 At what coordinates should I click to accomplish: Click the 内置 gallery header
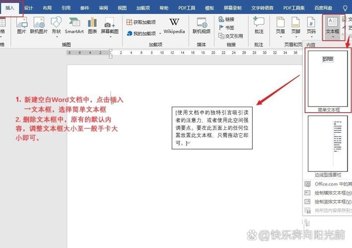[311, 45]
